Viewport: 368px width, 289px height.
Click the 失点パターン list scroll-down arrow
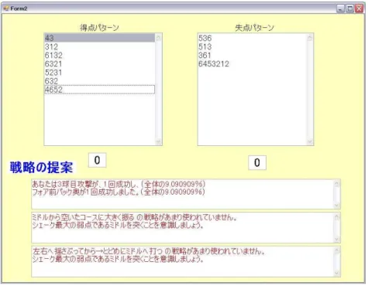(x=310, y=141)
